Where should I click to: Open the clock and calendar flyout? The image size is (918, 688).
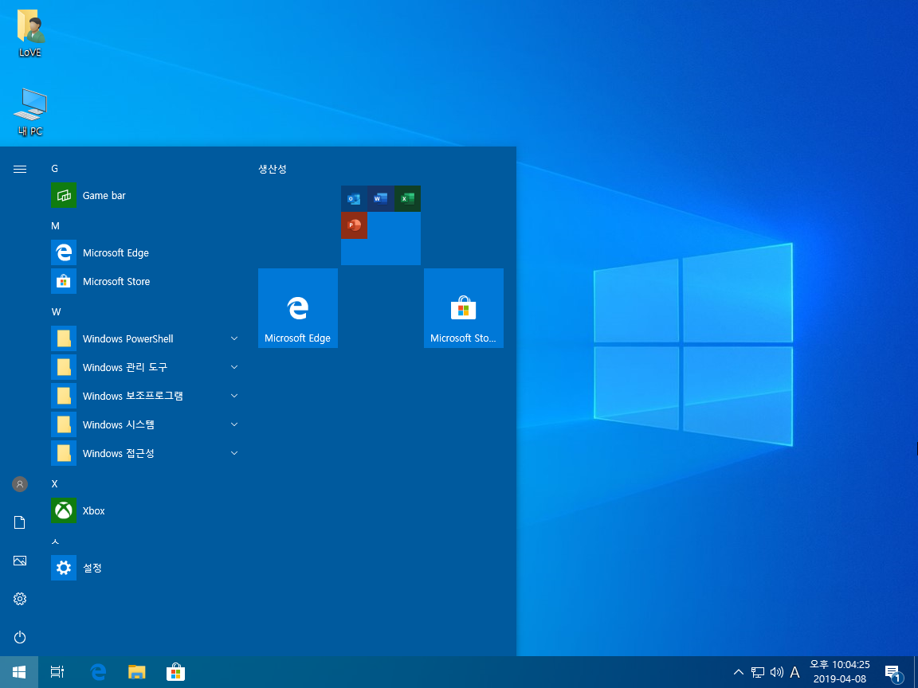[x=840, y=672]
